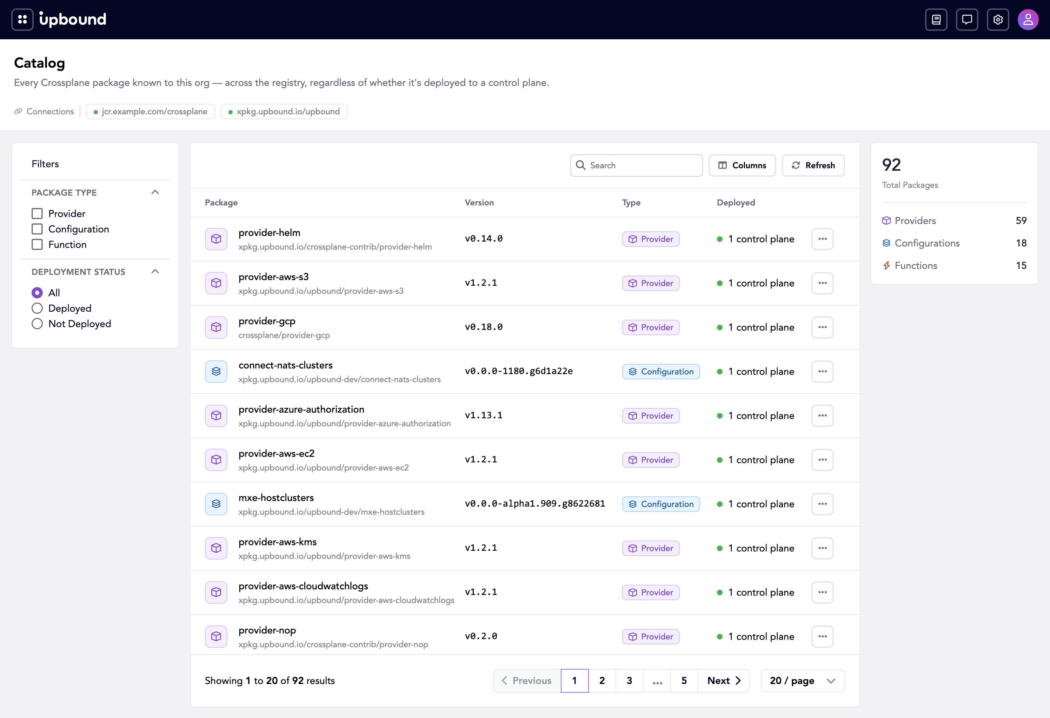Go to the Next page
1050x718 pixels.
(x=724, y=680)
